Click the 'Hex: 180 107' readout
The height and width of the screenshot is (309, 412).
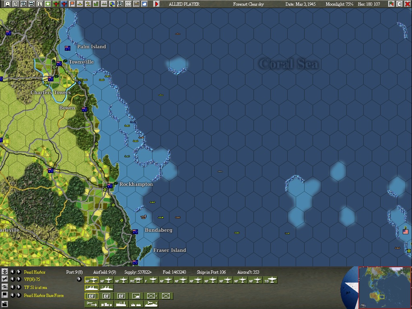[369, 4]
